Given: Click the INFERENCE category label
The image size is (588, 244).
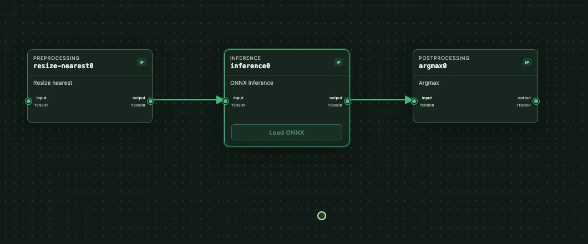Looking at the screenshot, I should (245, 58).
